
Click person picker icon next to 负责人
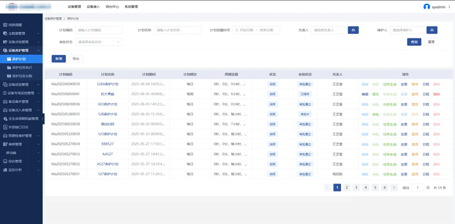pos(353,30)
